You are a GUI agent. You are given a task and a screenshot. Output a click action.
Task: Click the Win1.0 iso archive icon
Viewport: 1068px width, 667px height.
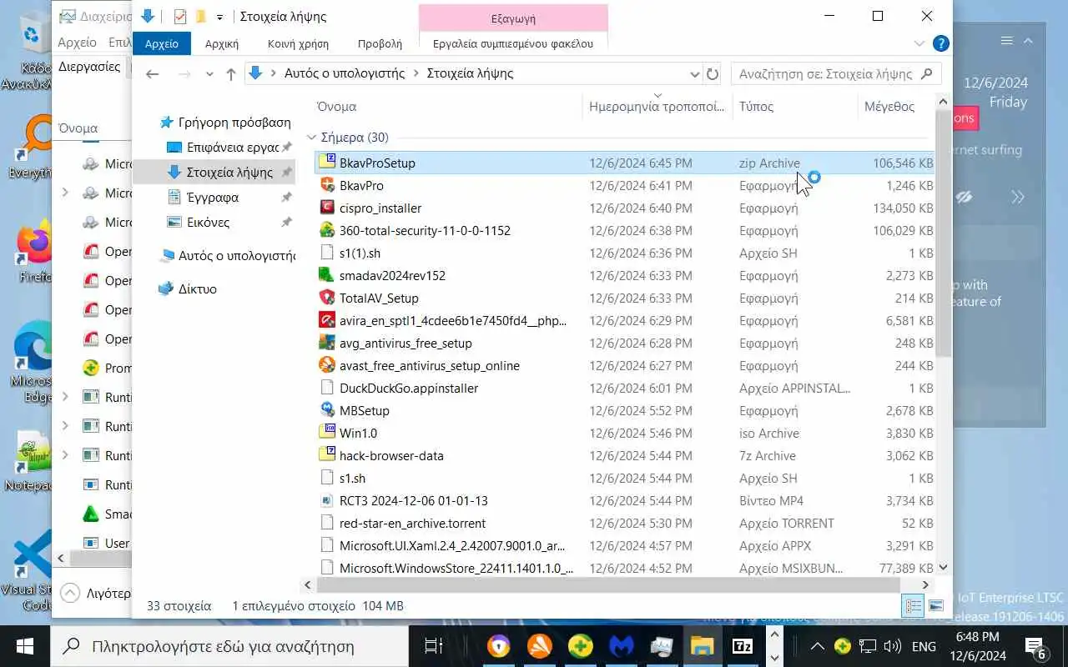[x=327, y=433]
